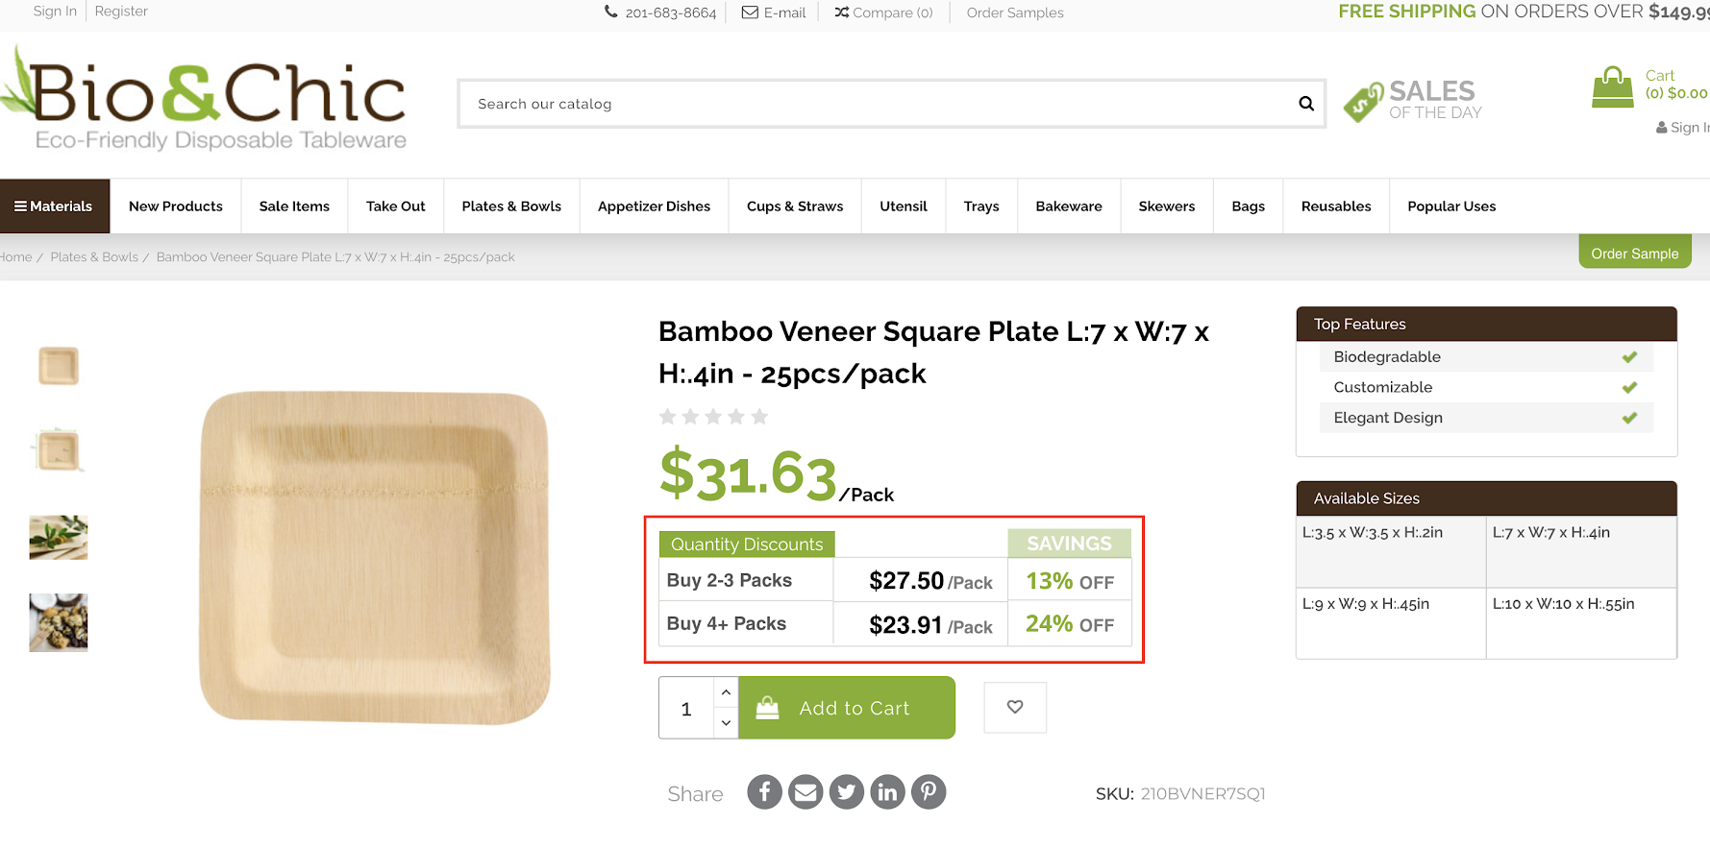Pin product on Pinterest
The height and width of the screenshot is (848, 1710).
coord(929,792)
